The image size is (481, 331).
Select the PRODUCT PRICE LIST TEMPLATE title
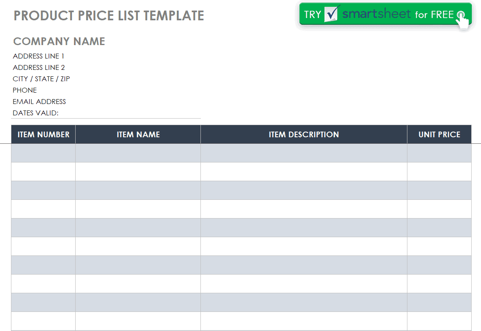pyautogui.click(x=109, y=15)
